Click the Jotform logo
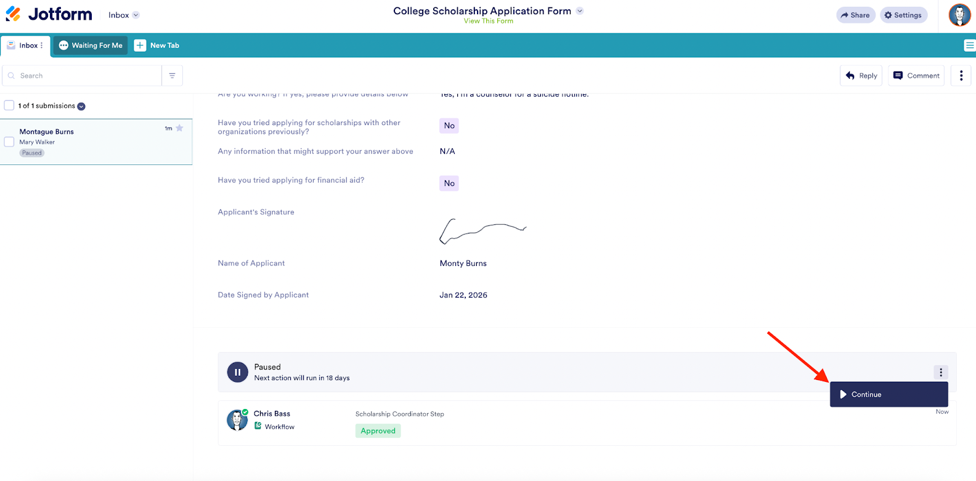The image size is (976, 481). 49,14
